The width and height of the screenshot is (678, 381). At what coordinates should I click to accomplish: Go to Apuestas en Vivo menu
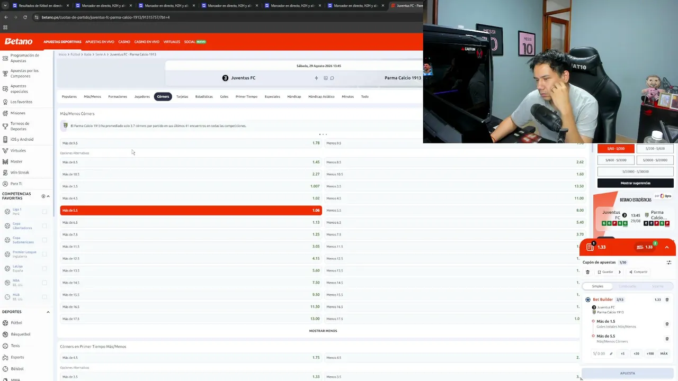tap(100, 42)
